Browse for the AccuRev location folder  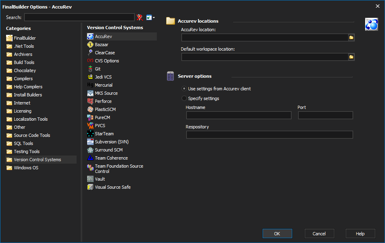point(351,38)
